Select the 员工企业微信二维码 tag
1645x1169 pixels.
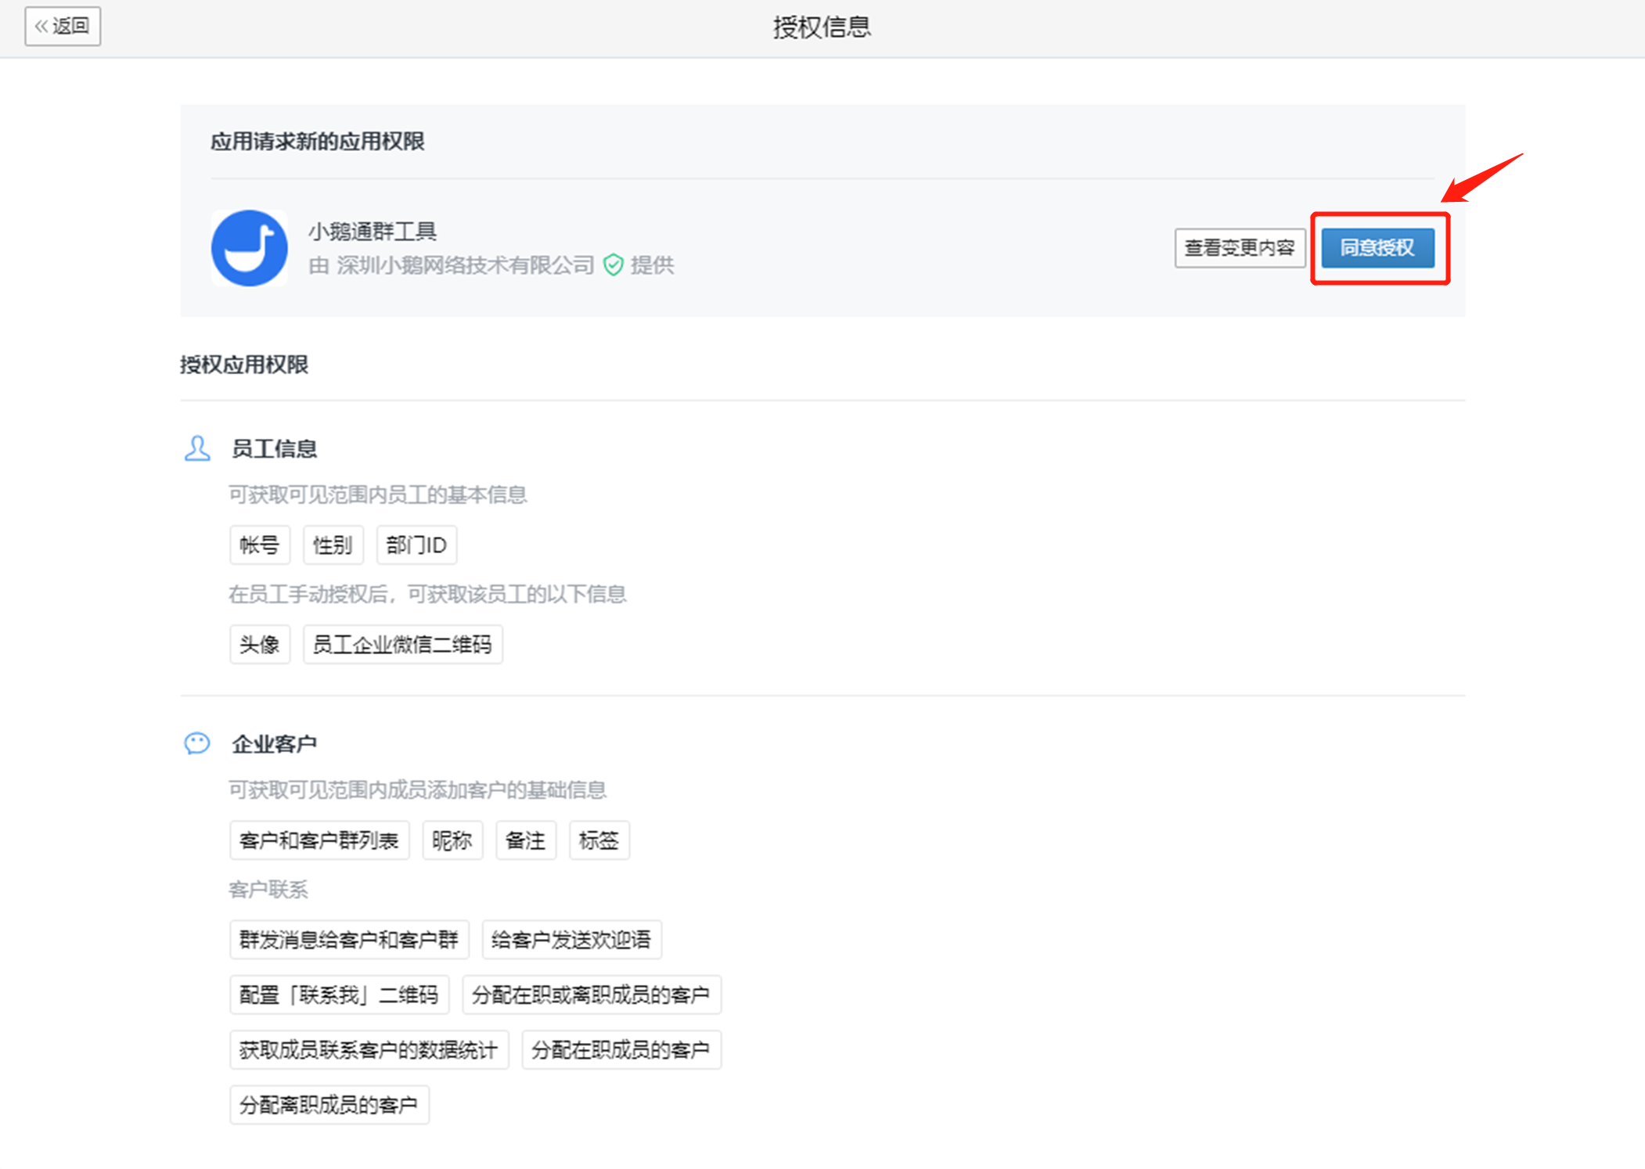coord(402,644)
